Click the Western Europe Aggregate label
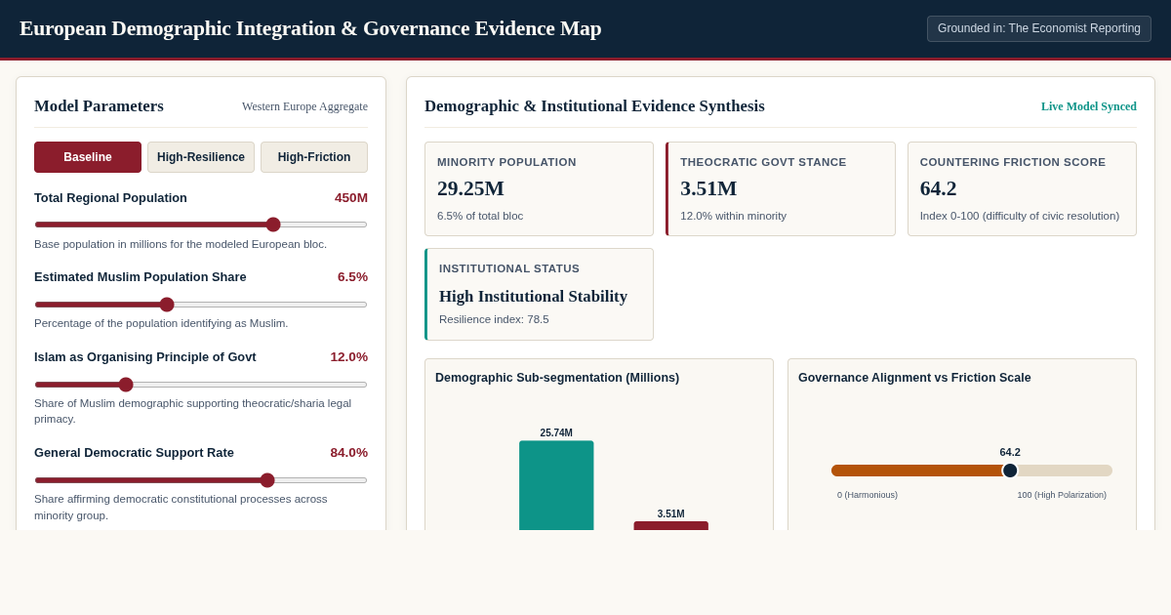This screenshot has width=1171, height=615. coord(304,106)
